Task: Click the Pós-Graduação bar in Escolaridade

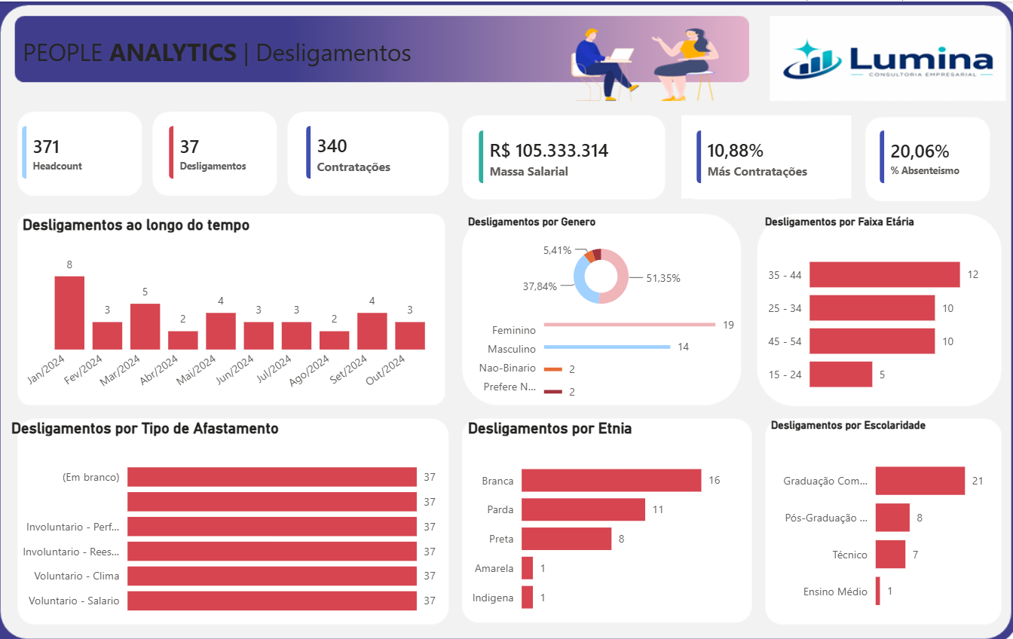Action: click(892, 518)
